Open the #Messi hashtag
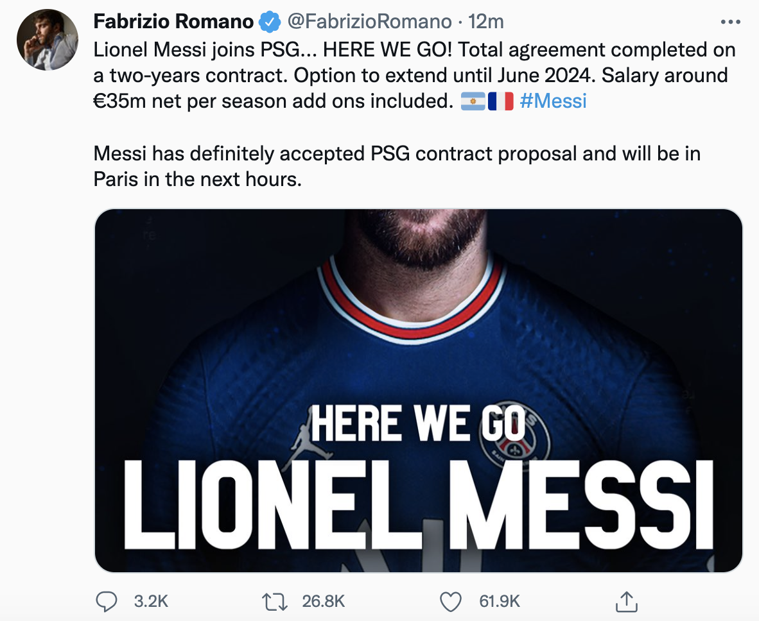Screen dimensions: 759x621 tap(553, 101)
